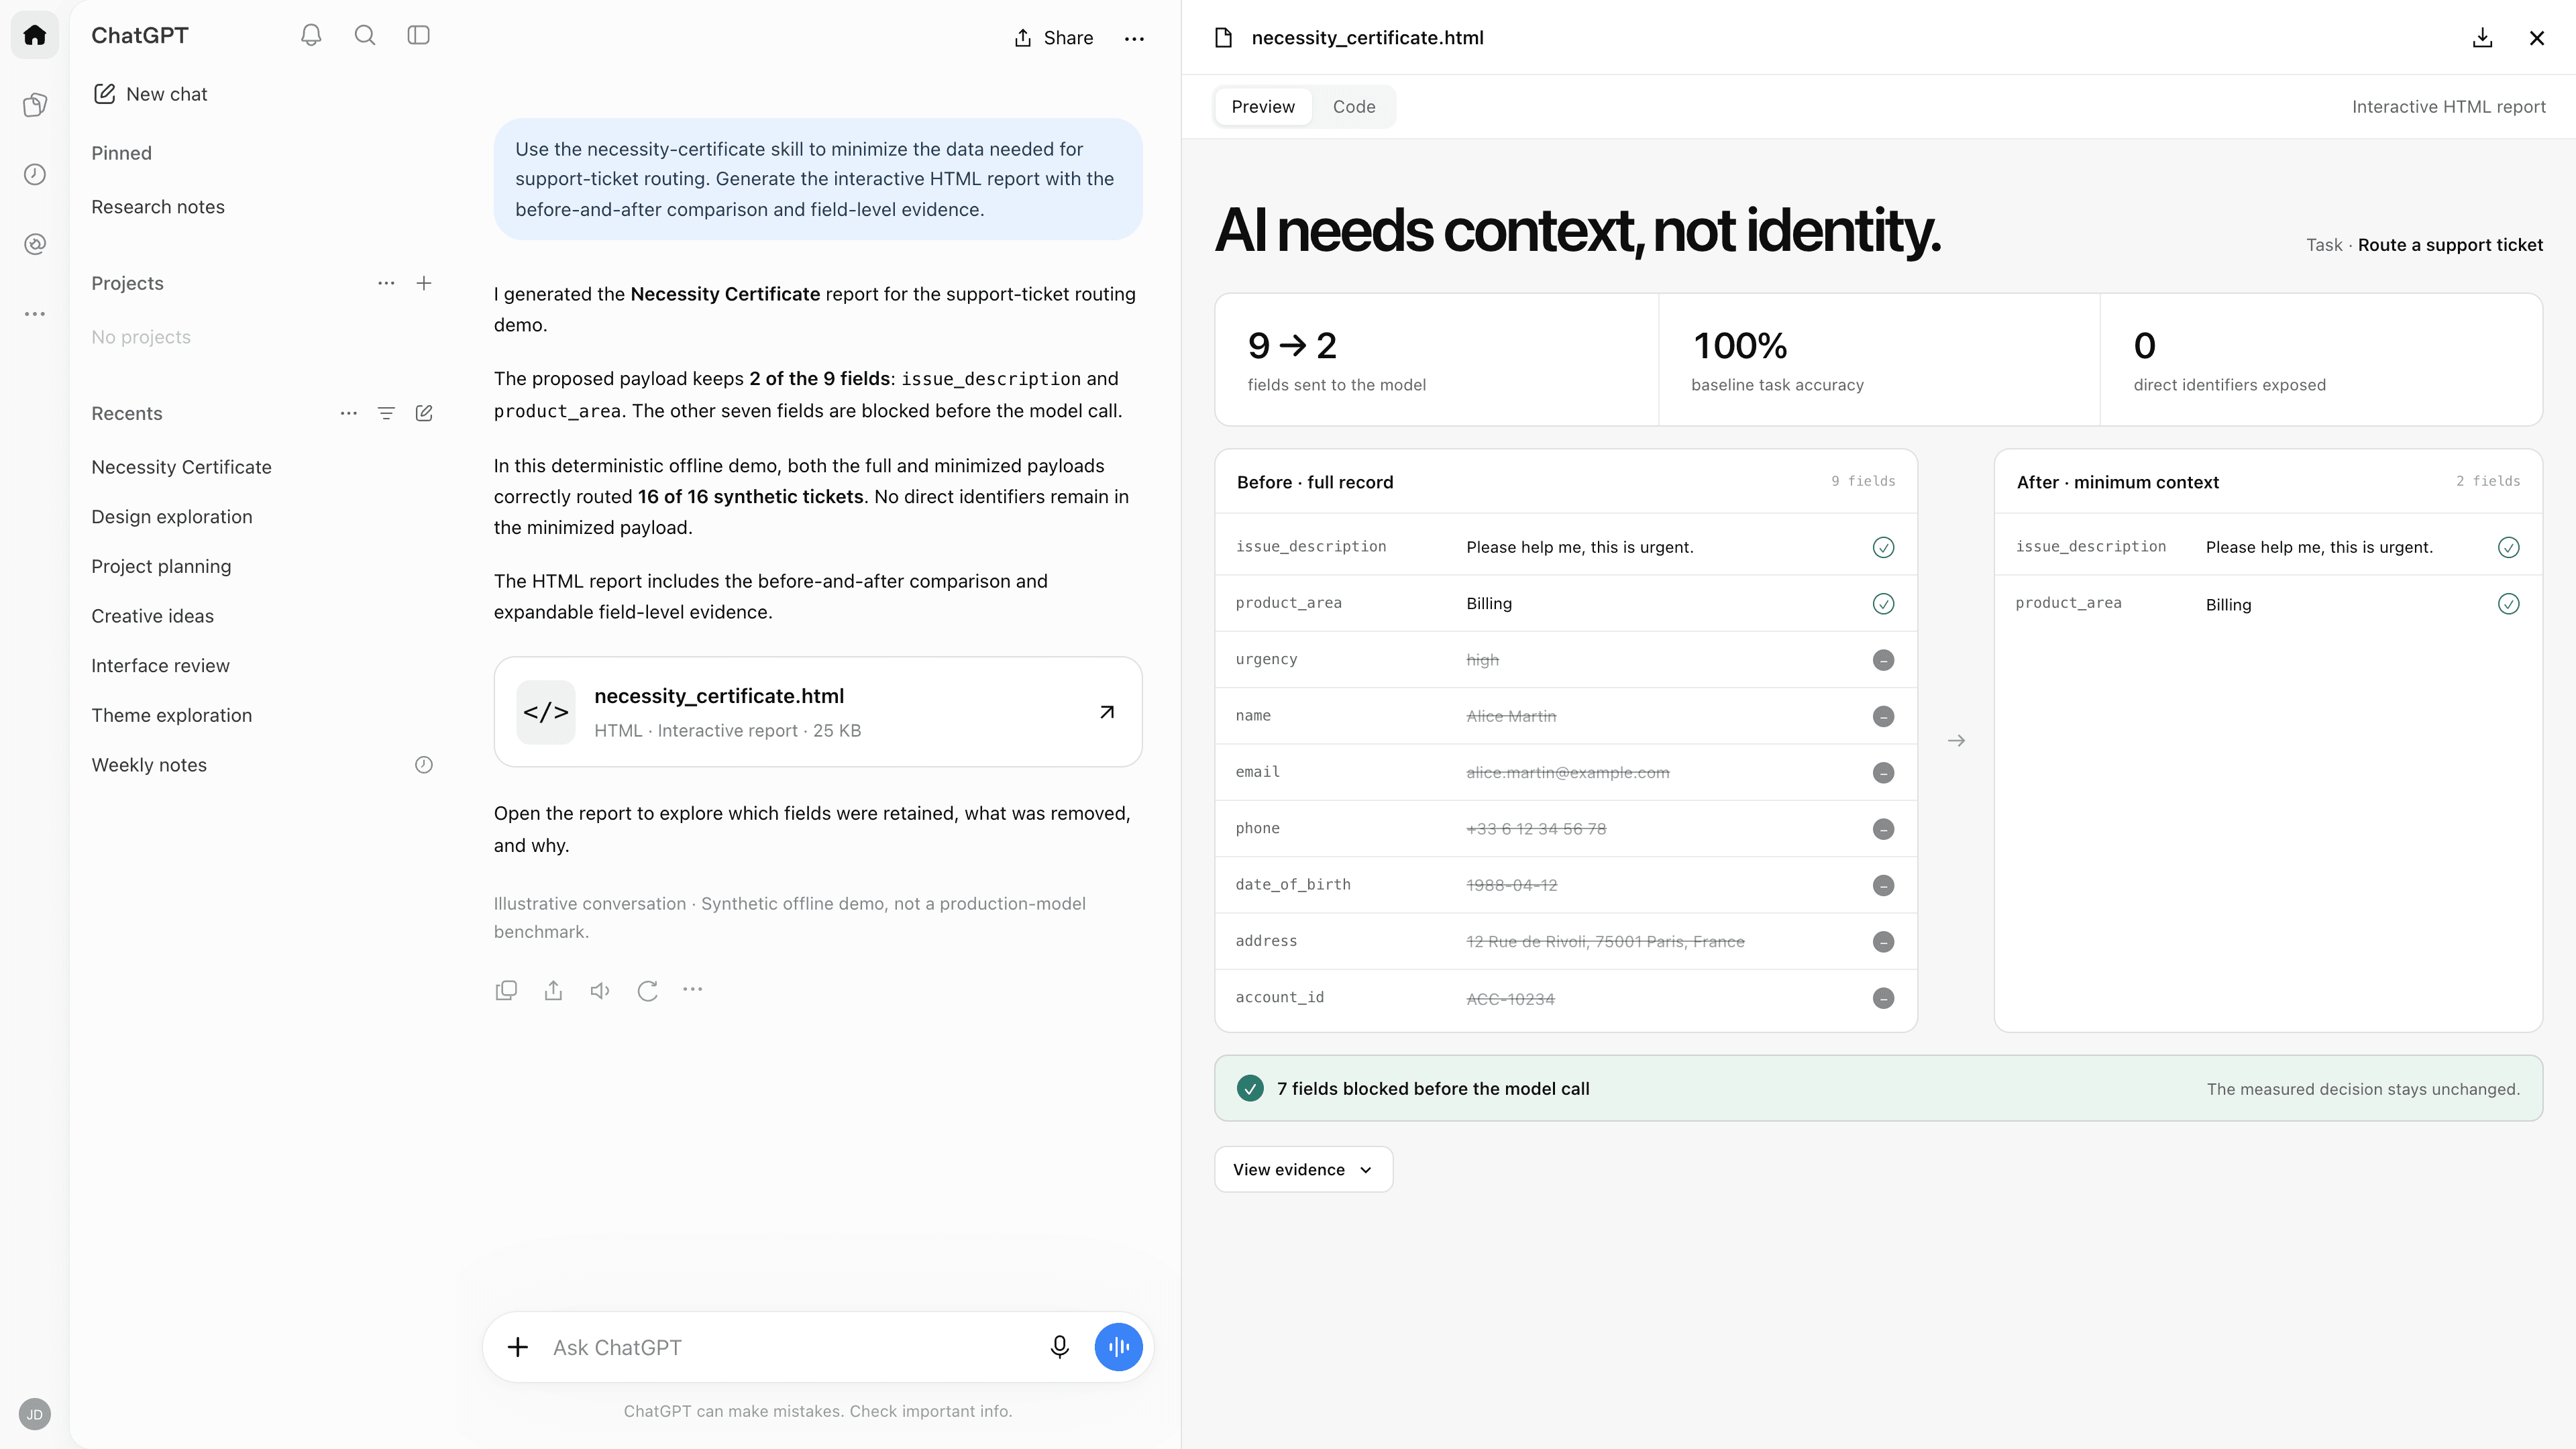Open filter icon in Recents header
2576x1449 pixels.
386,413
